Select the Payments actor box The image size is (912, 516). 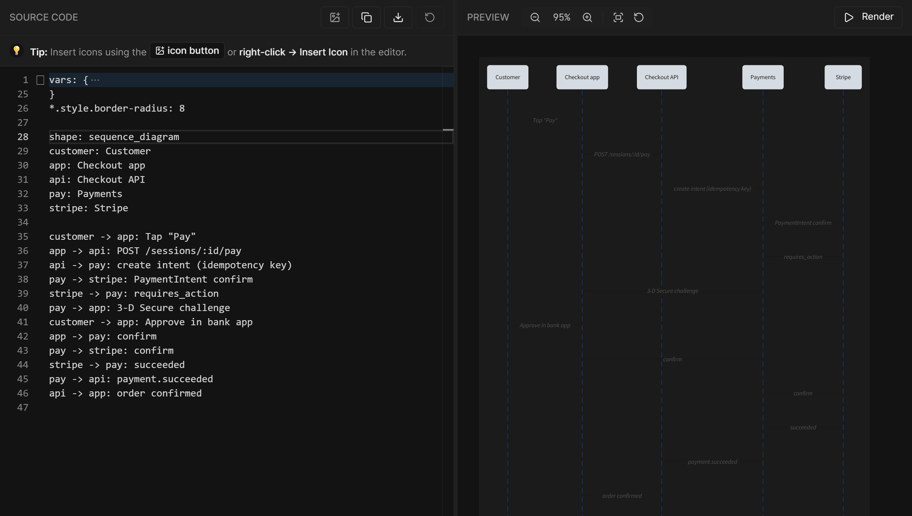763,77
